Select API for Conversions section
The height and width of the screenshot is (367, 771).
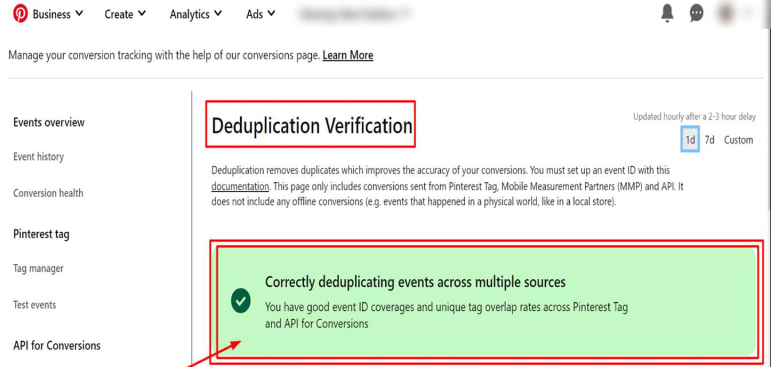57,345
